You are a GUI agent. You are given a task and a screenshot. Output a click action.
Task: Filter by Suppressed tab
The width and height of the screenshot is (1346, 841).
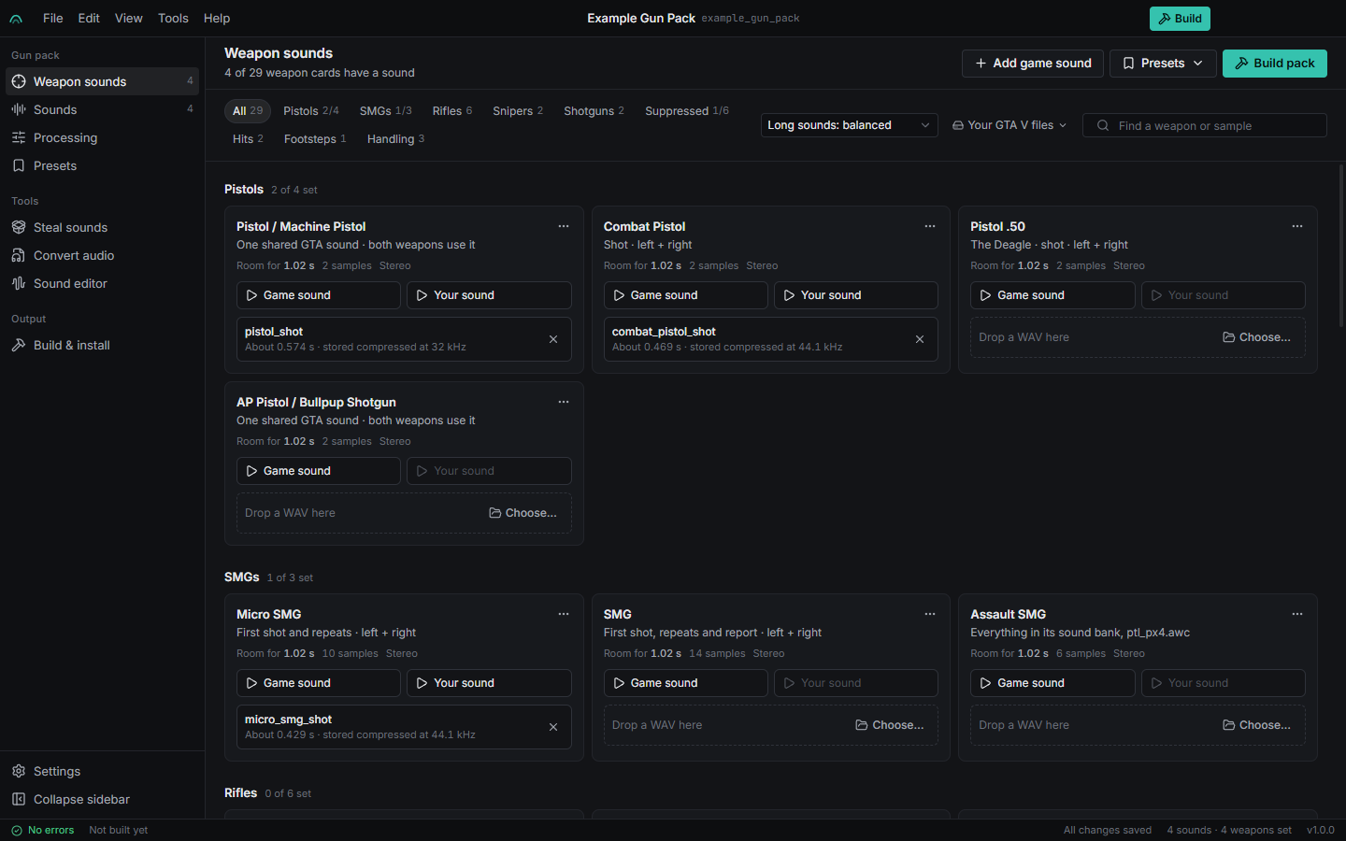pos(687,111)
